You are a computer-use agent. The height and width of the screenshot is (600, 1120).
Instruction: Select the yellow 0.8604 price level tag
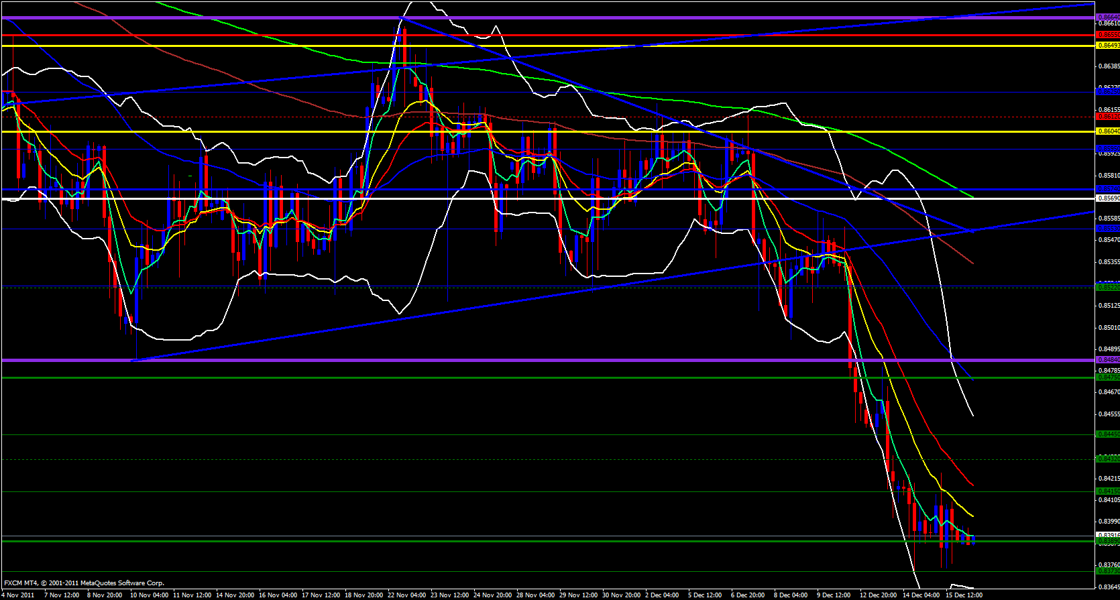pyautogui.click(x=1107, y=131)
